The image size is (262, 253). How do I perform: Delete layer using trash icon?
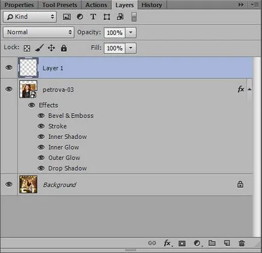[241, 243]
